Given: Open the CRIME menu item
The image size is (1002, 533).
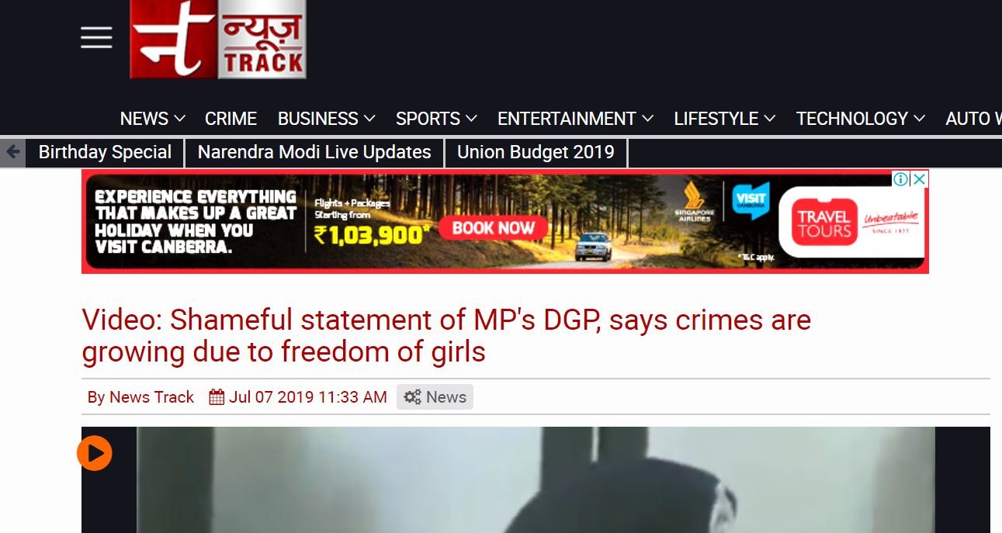Looking at the screenshot, I should [x=231, y=119].
